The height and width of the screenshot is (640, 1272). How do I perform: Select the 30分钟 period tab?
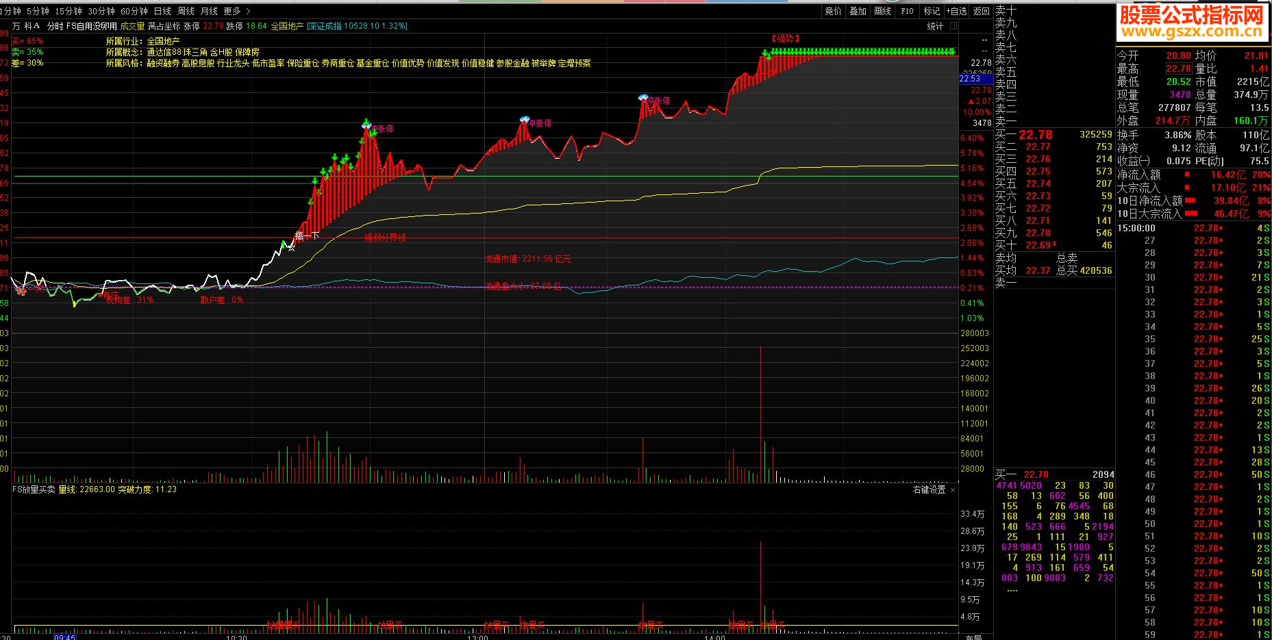click(x=101, y=11)
